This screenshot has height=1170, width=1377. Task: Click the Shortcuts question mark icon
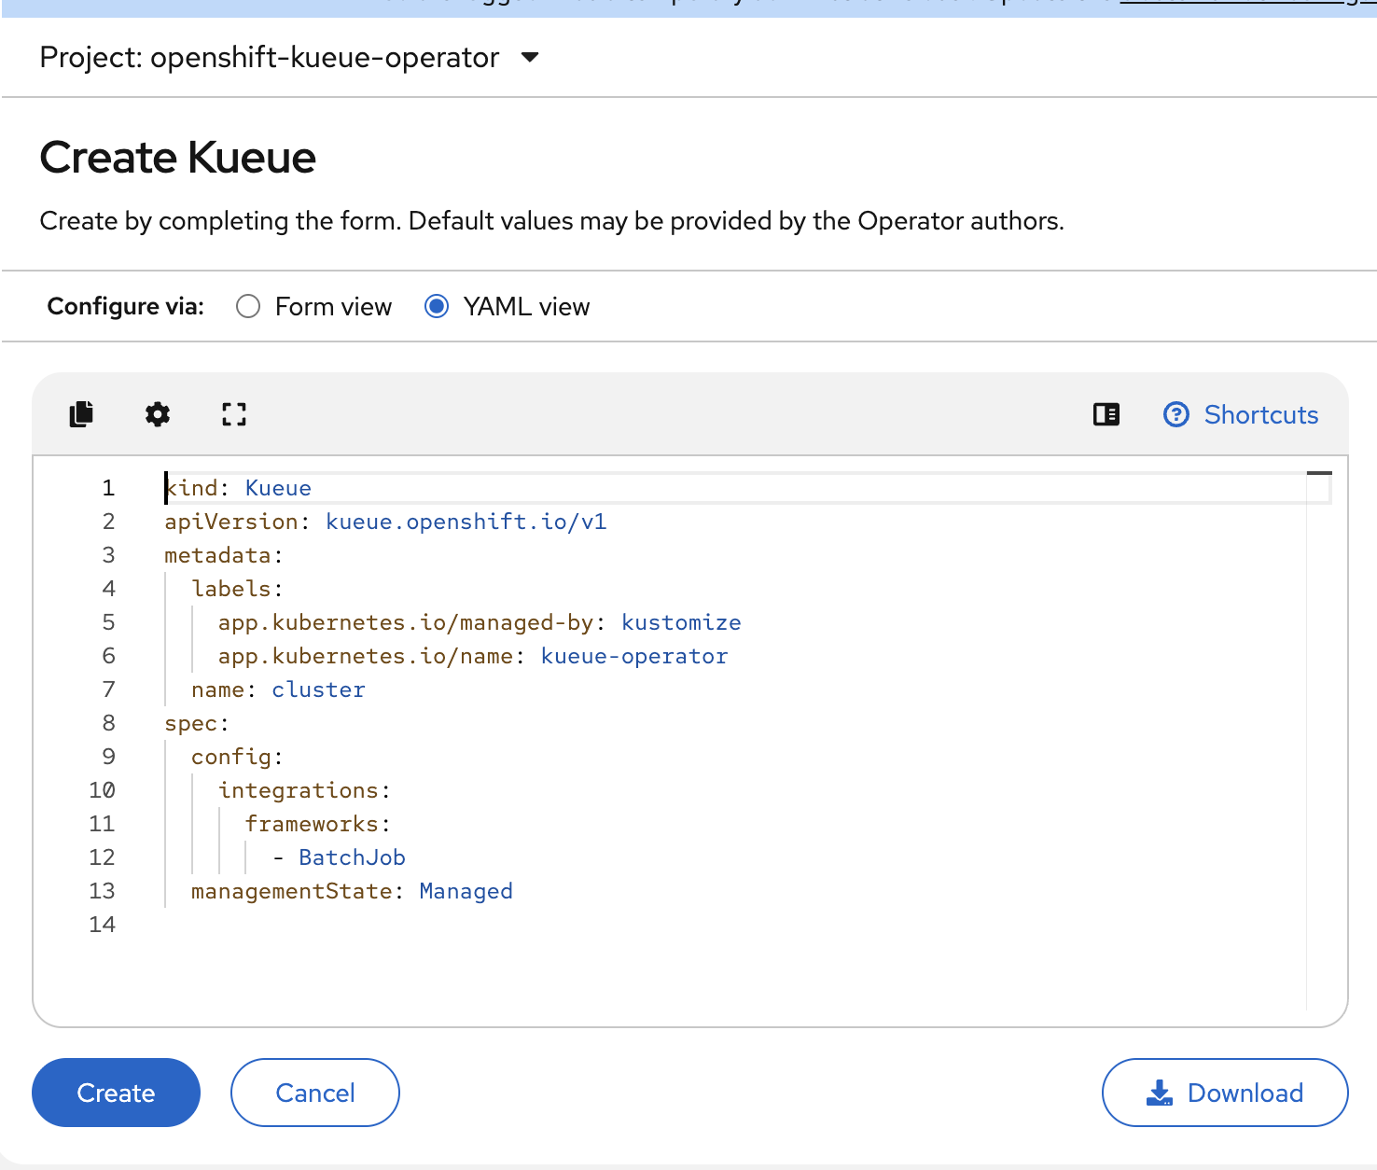click(x=1176, y=414)
